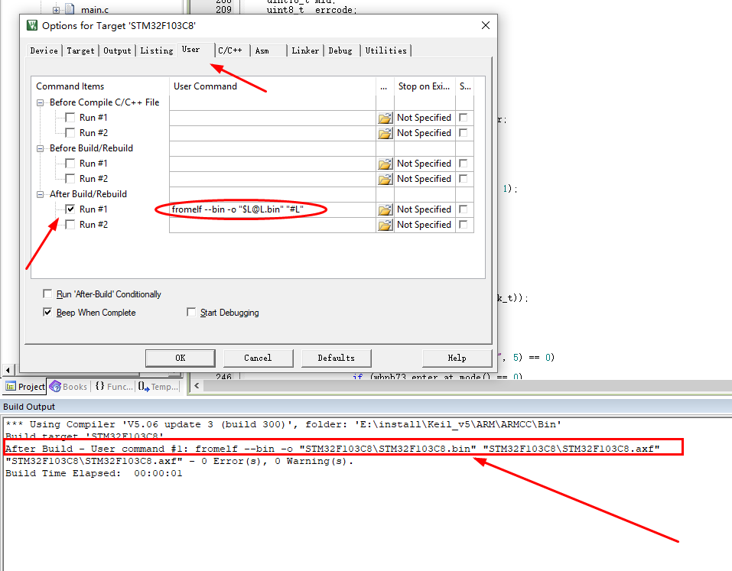Viewport: 732px width, 571px height.
Task: Open Stop on Exit dropdown for Before Build Run #2
Action: pyautogui.click(x=425, y=179)
